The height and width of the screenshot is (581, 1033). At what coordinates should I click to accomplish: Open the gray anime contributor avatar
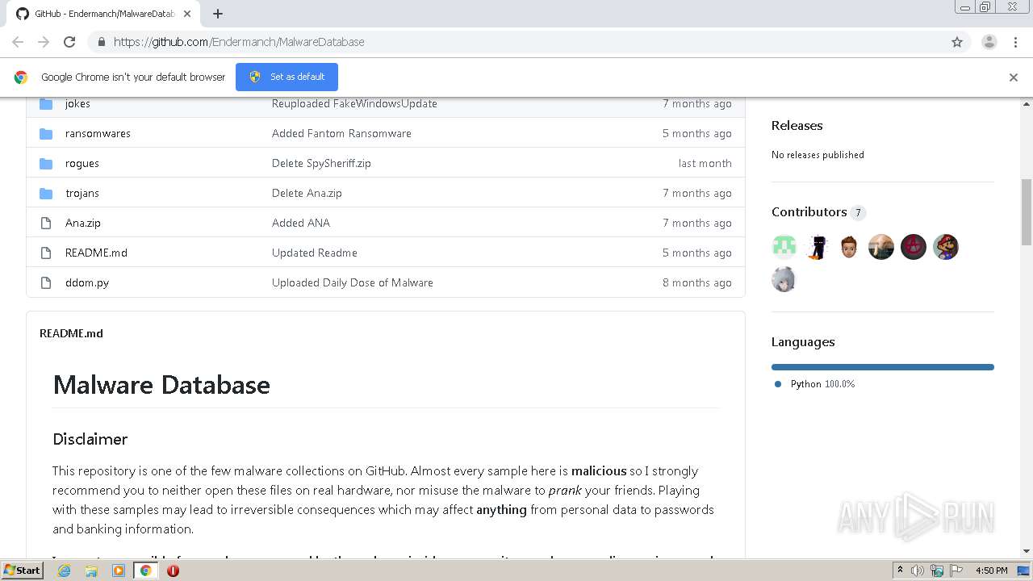click(784, 279)
